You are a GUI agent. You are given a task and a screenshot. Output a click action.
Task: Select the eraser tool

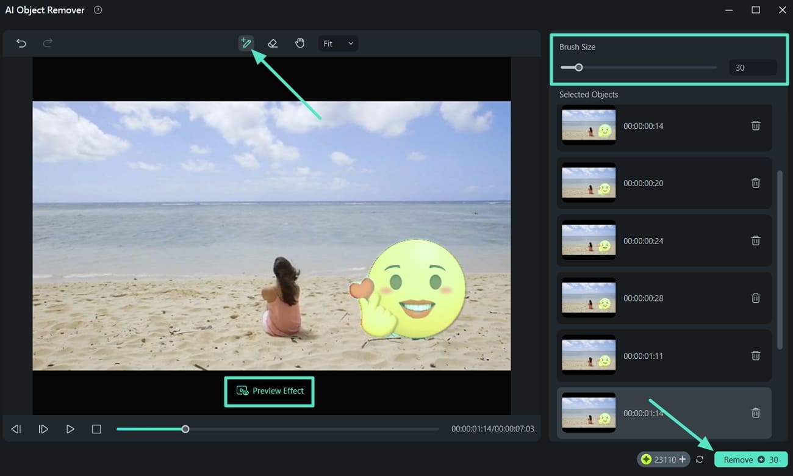coord(273,43)
